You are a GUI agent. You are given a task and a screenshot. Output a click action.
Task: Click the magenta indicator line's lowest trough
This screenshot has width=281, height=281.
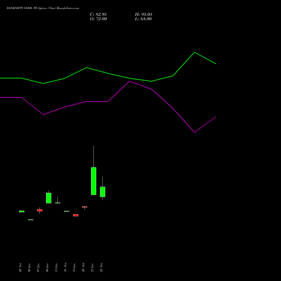click(194, 132)
